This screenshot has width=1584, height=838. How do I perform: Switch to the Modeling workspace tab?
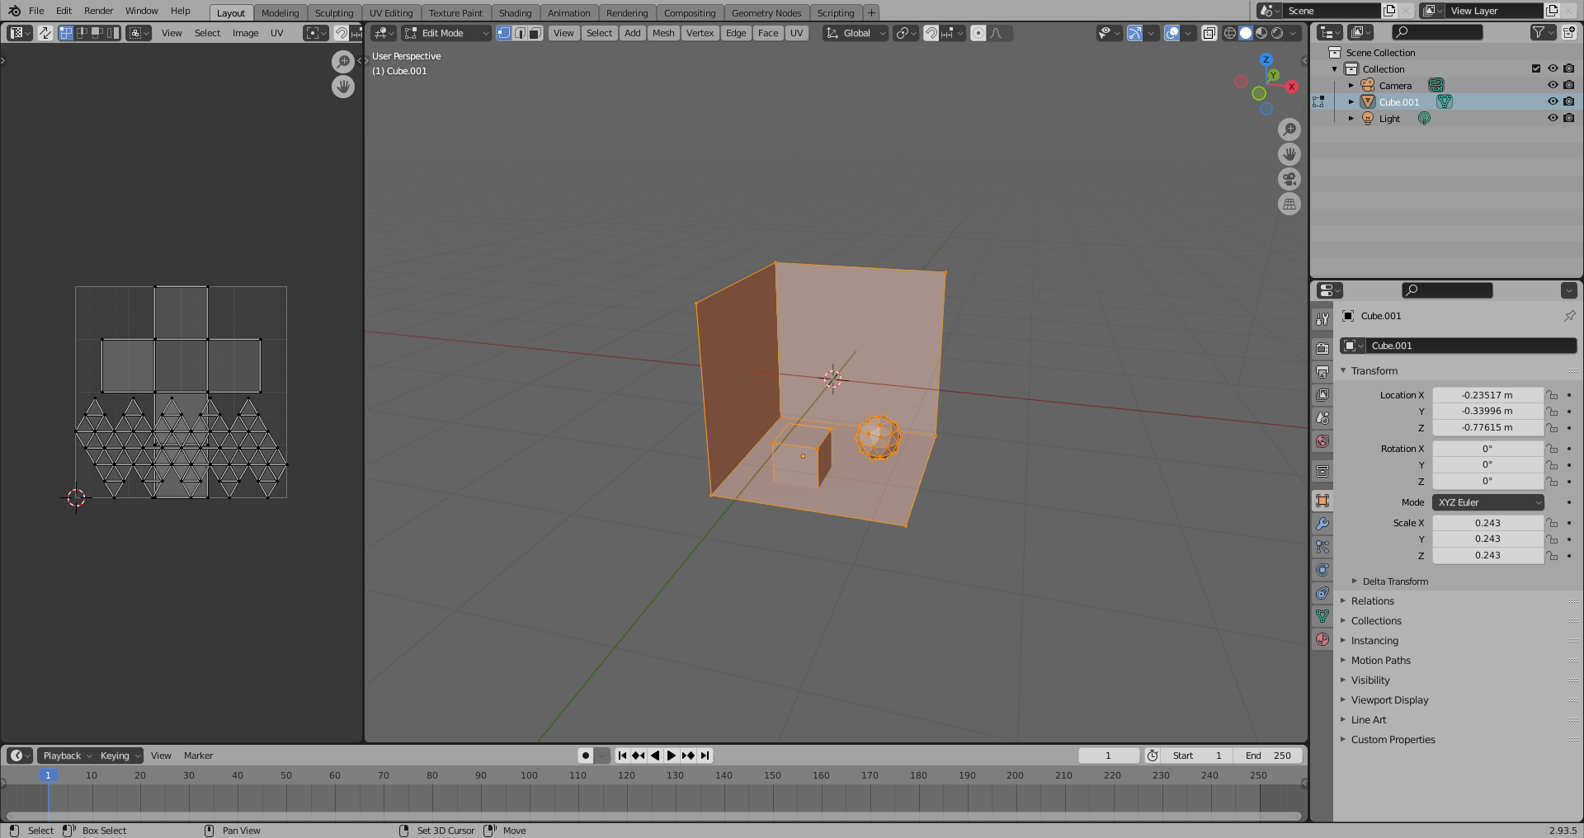(280, 13)
